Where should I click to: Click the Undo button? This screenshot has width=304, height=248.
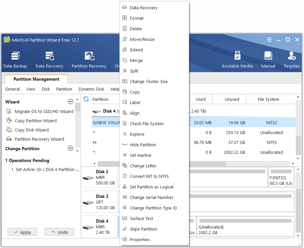(x=60, y=232)
